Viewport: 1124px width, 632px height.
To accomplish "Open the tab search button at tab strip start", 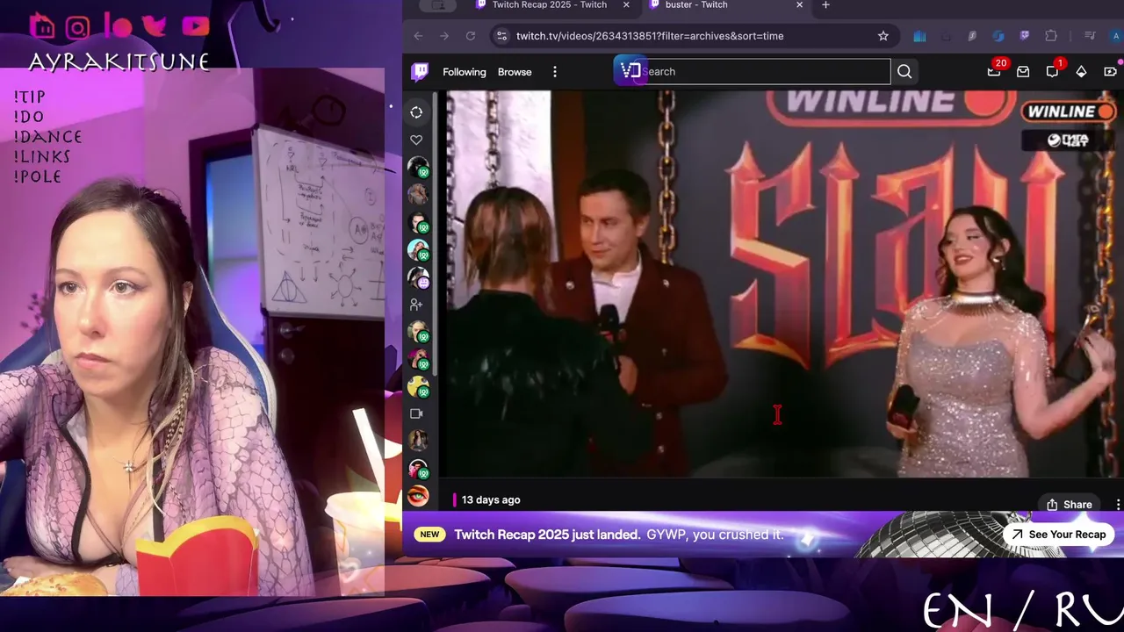I will coord(437,5).
